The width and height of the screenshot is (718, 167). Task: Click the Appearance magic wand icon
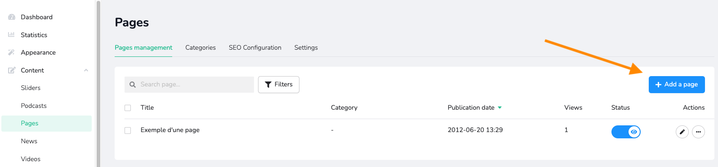click(x=11, y=52)
